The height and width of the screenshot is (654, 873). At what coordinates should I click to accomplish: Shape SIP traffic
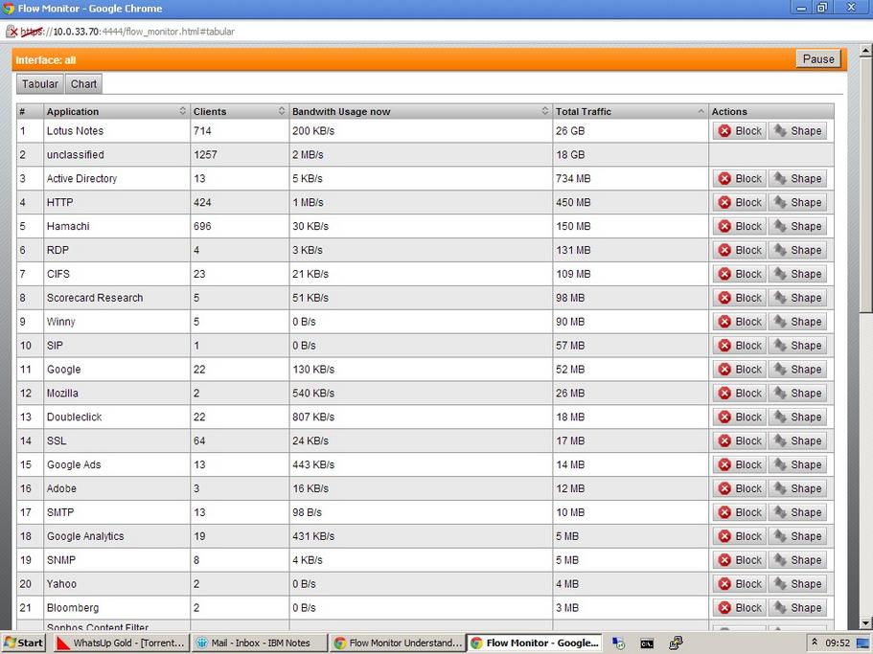(x=797, y=346)
